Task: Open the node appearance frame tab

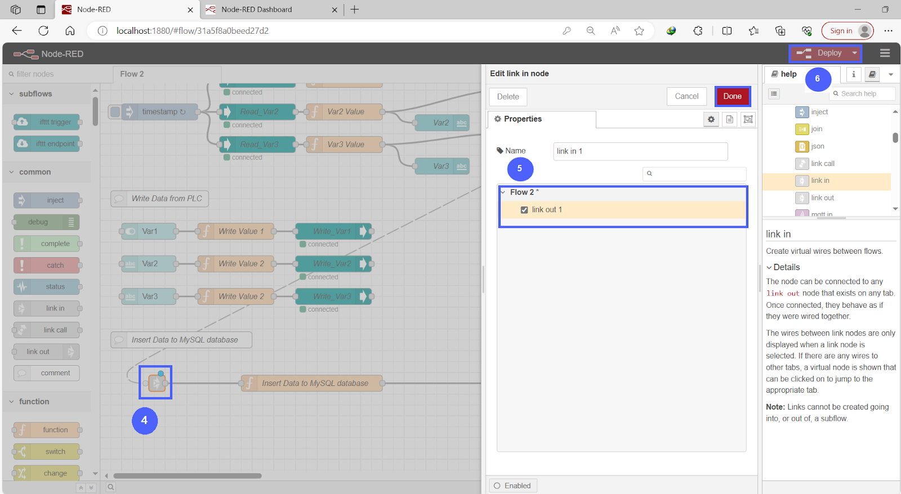Action: 748,119
